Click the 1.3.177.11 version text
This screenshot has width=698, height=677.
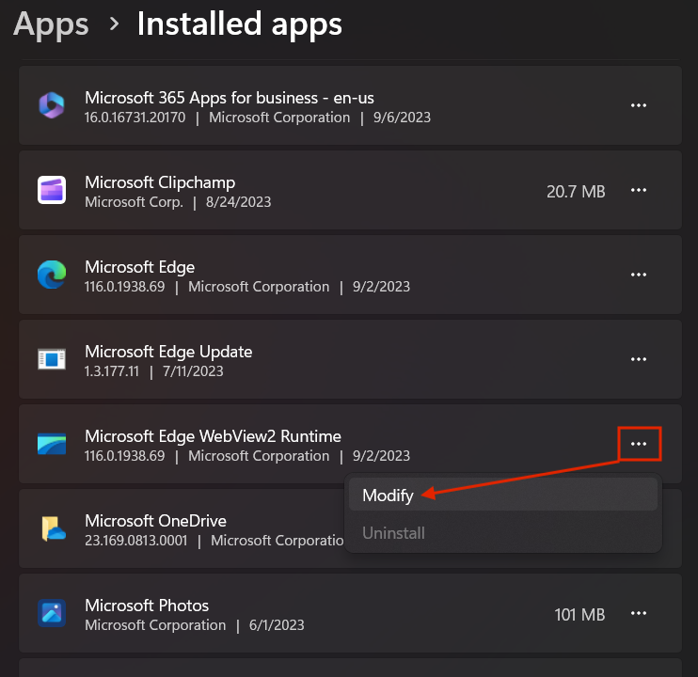pyautogui.click(x=112, y=371)
